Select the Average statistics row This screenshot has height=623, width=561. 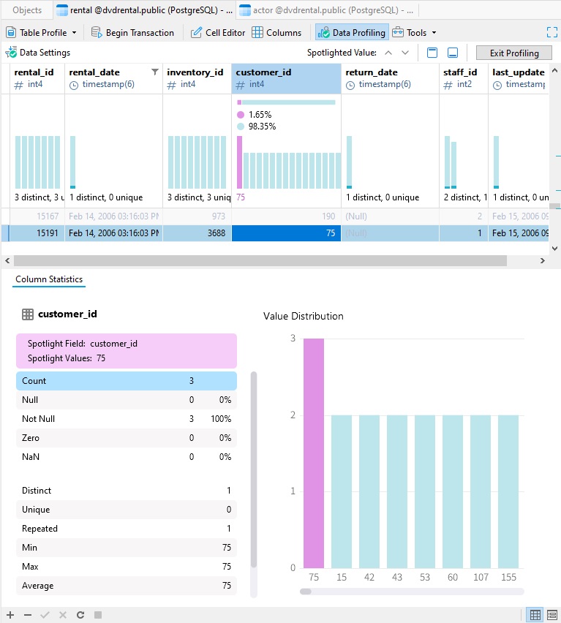click(127, 586)
